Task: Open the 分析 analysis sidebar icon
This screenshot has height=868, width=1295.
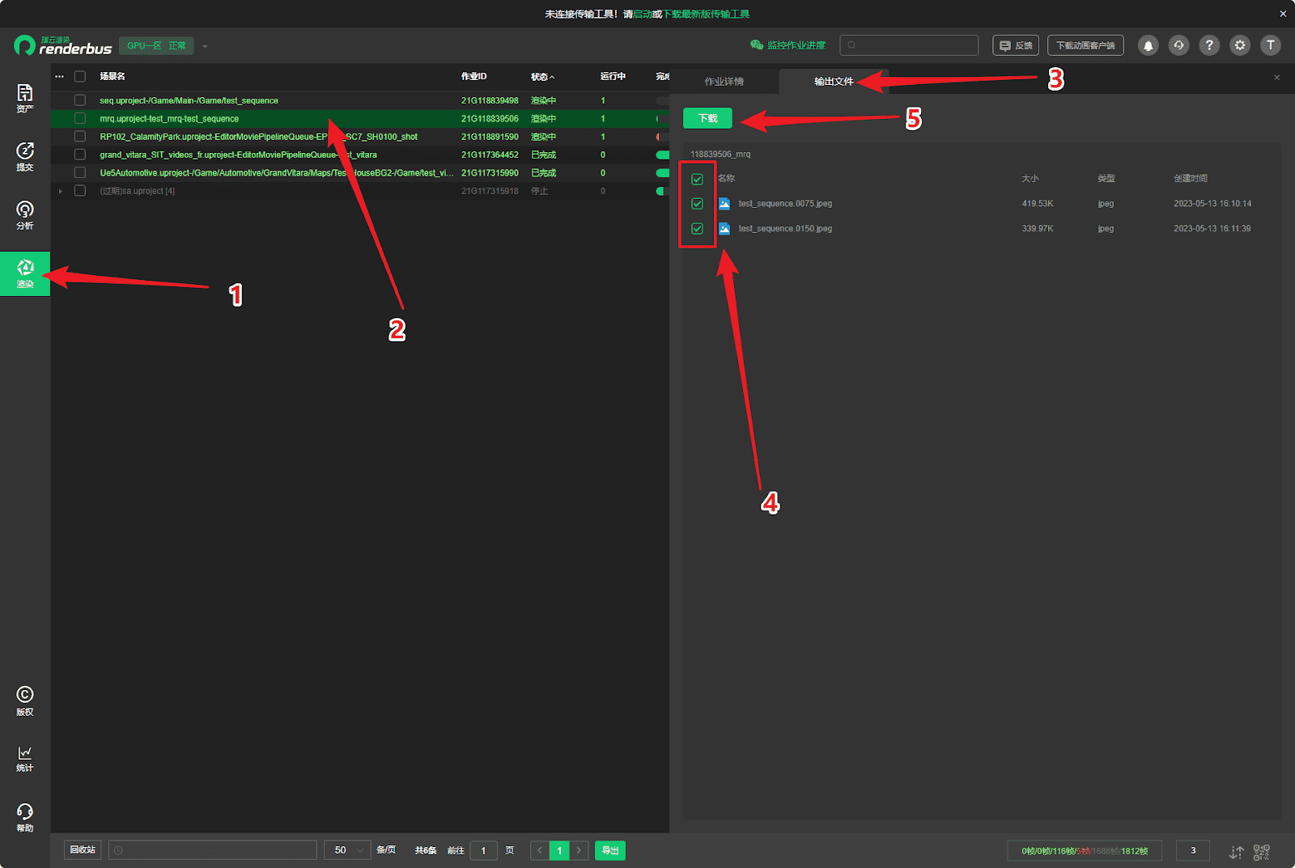Action: 25,215
